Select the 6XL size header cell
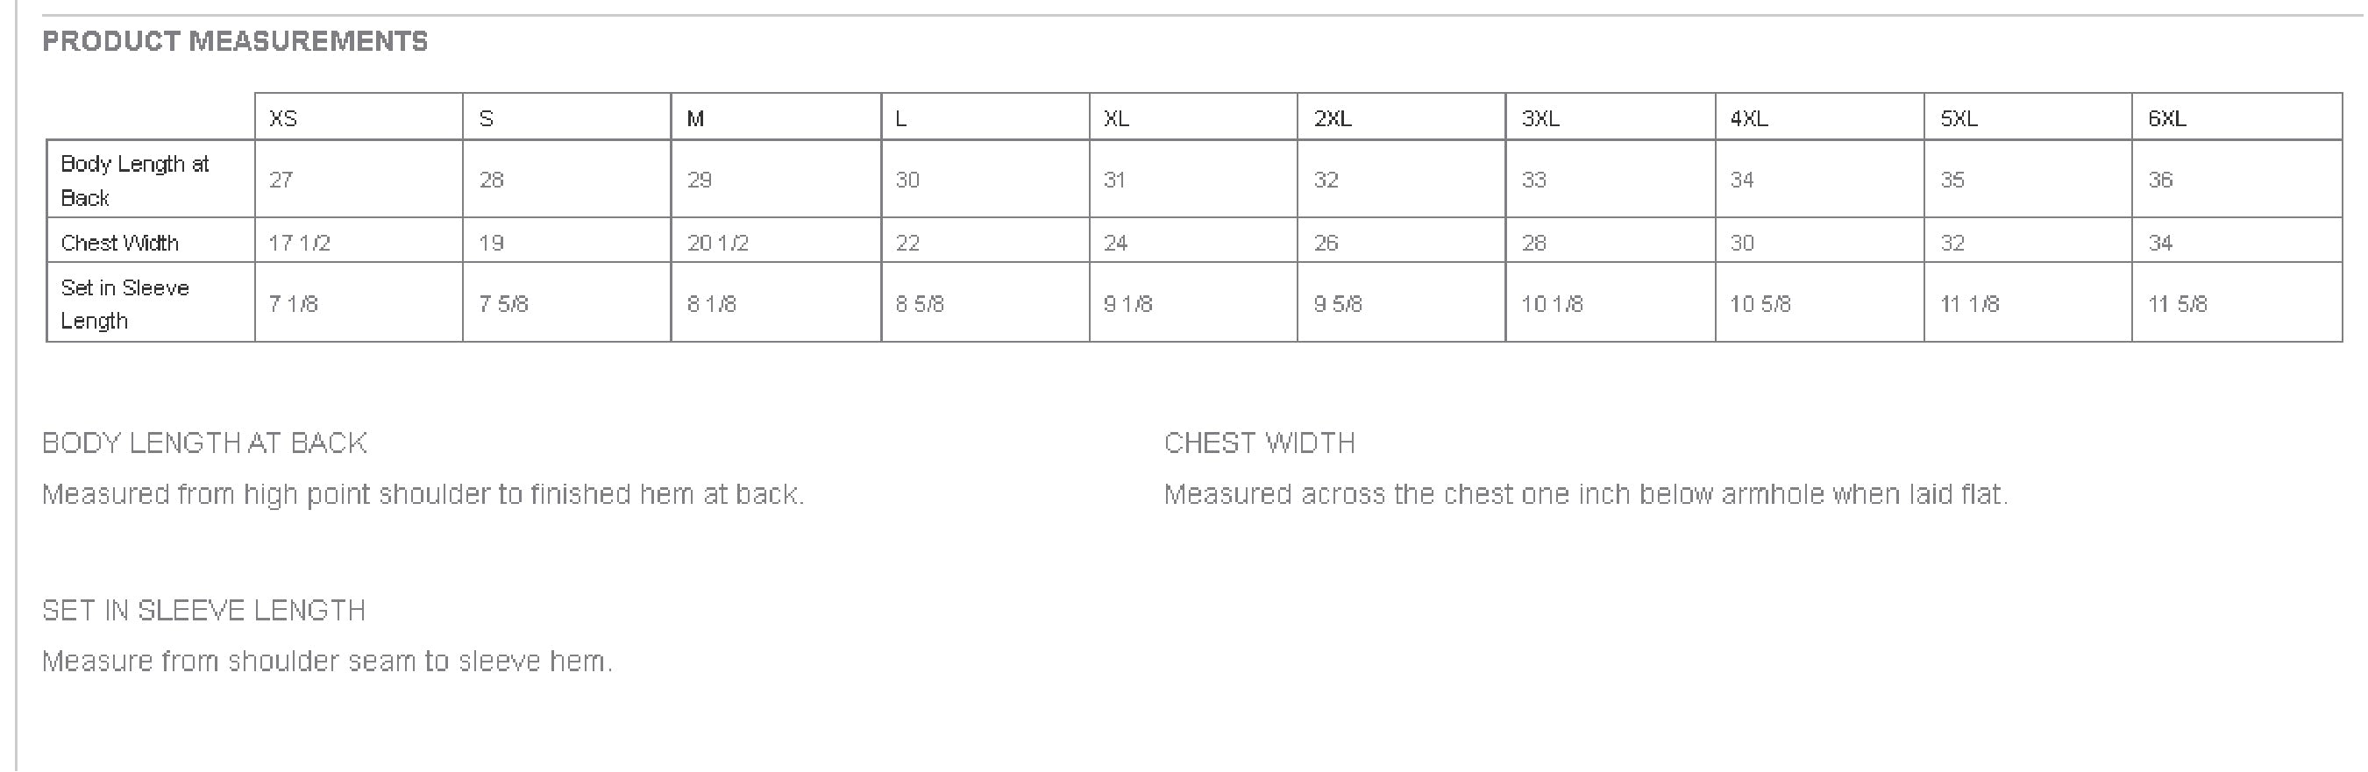The width and height of the screenshot is (2368, 772). pos(2166,118)
